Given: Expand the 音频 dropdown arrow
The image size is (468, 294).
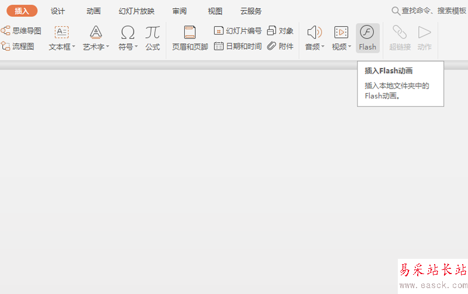Looking at the screenshot, I should [323, 47].
